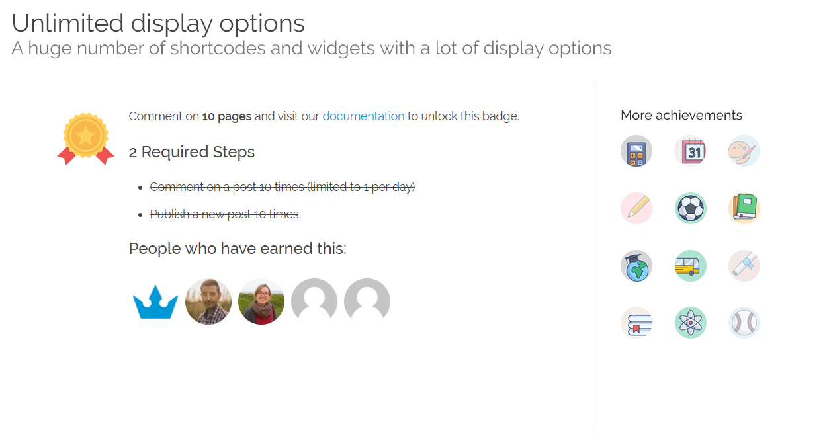Viewport: 827px width, 443px height.
Task: Click the 'Comment on a post 10 times' step
Action: pyautogui.click(x=282, y=187)
